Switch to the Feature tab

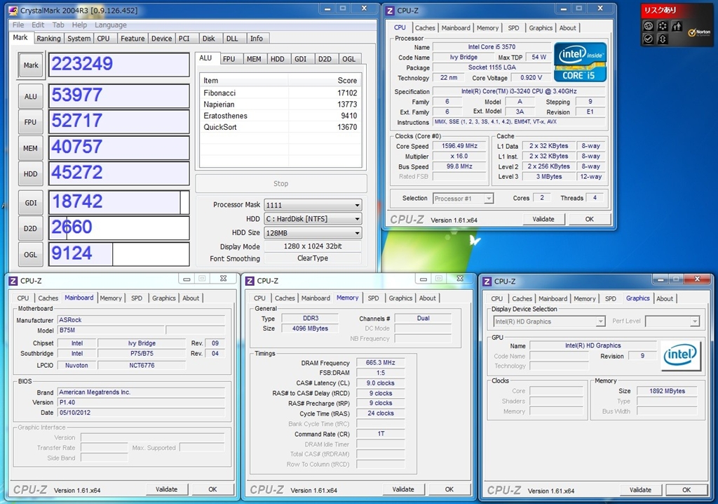[x=133, y=39]
